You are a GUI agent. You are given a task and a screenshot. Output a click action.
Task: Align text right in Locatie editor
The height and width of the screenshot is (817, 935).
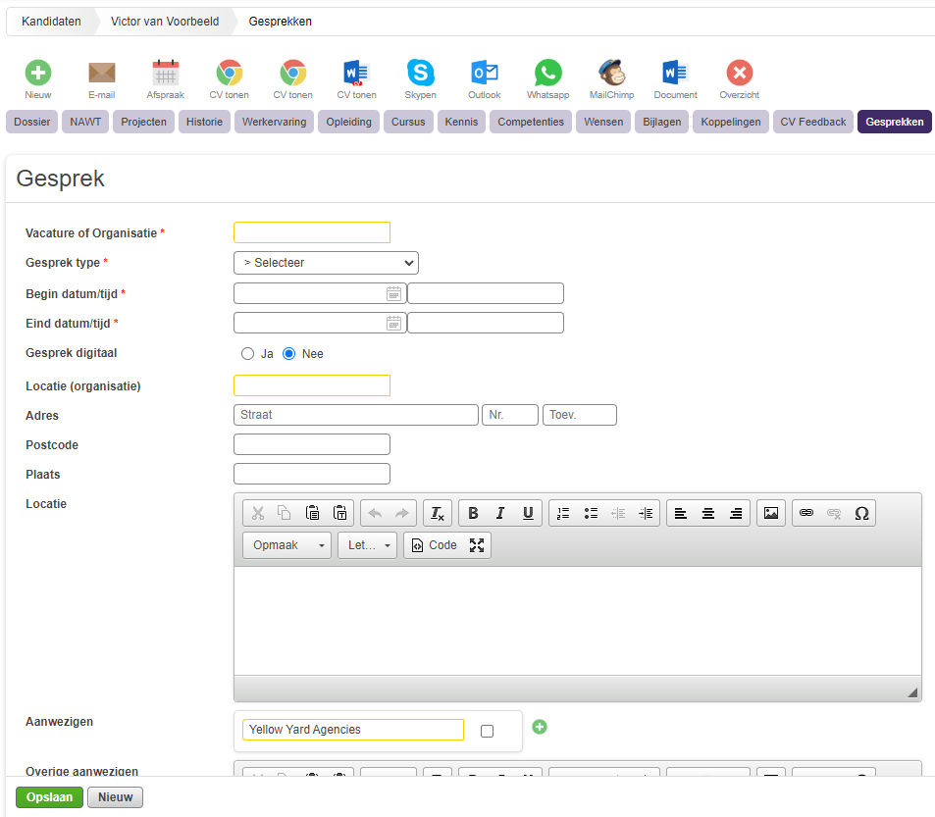[736, 513]
